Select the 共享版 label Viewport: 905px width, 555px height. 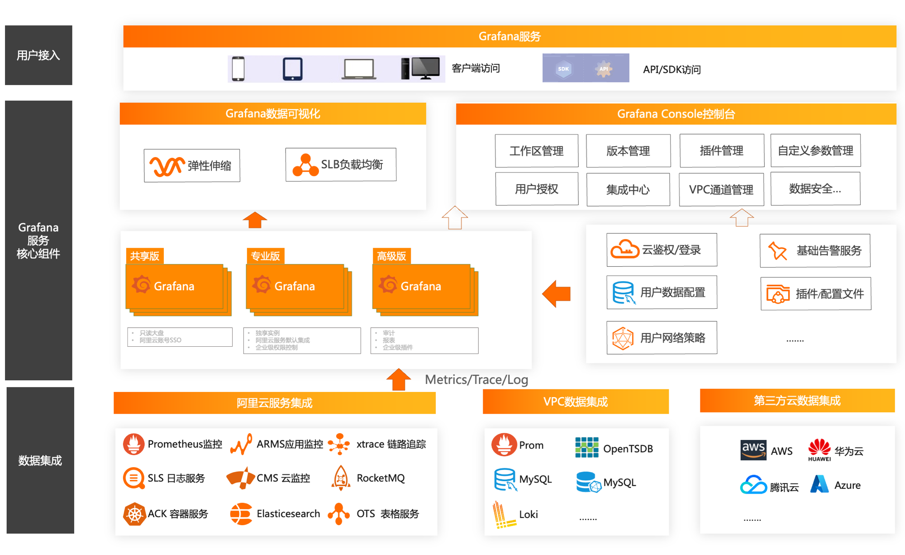tap(145, 256)
